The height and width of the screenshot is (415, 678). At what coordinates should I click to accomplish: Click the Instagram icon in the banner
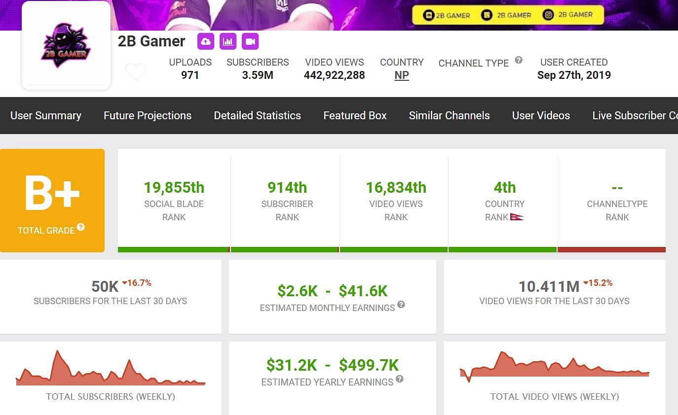(548, 15)
